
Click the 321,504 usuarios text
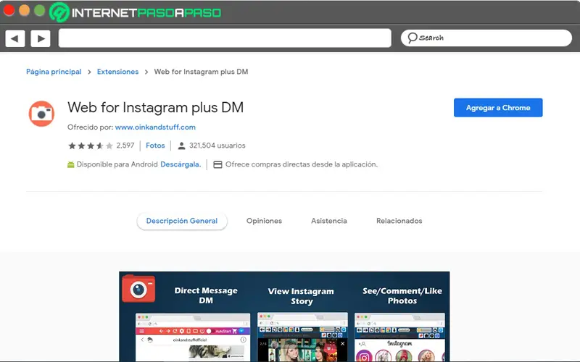click(217, 146)
